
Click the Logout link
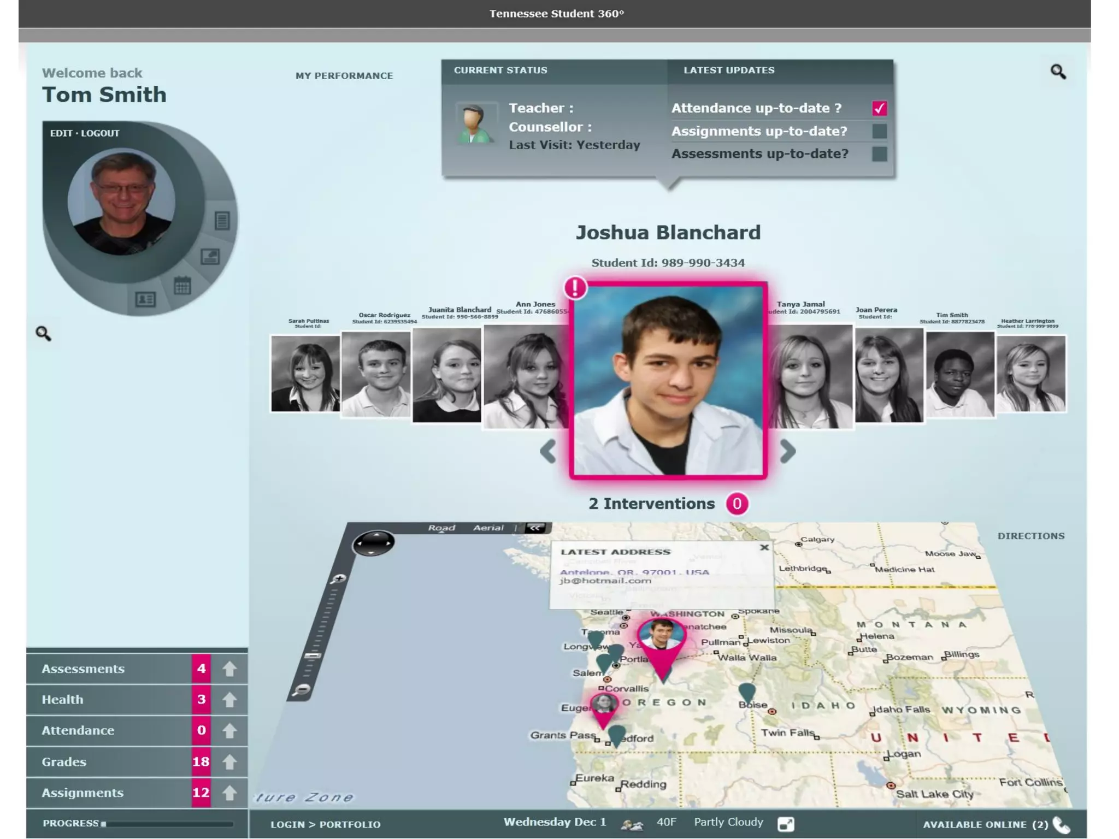click(100, 133)
